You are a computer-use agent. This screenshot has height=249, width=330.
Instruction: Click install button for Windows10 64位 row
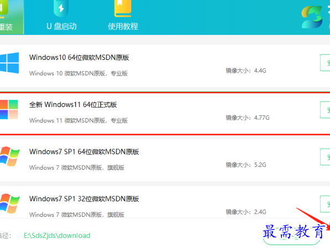pos(325,63)
